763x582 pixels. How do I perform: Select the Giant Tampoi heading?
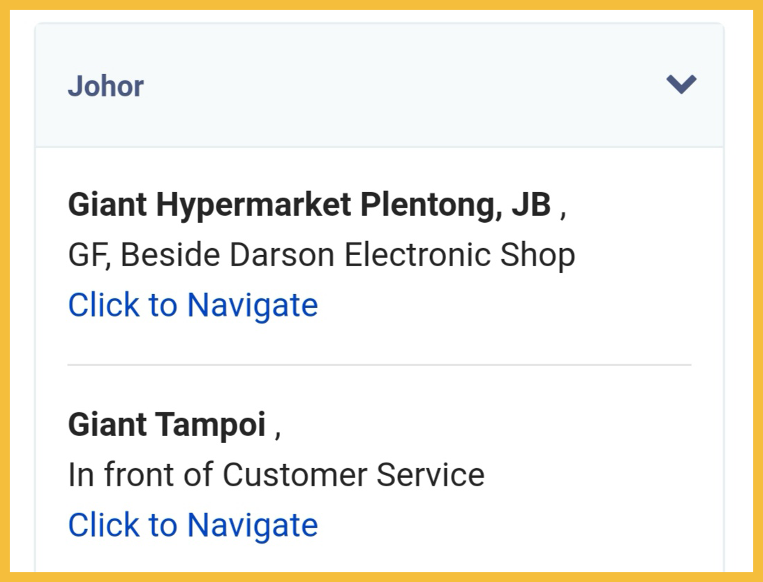167,425
